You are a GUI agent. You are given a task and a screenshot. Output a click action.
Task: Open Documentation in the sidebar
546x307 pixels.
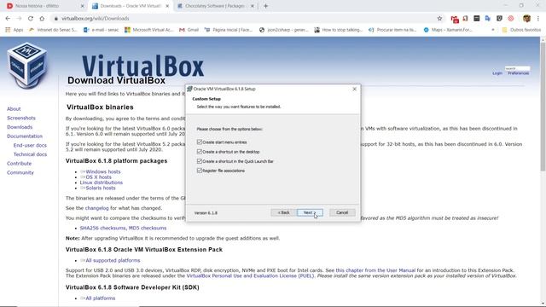(25, 136)
